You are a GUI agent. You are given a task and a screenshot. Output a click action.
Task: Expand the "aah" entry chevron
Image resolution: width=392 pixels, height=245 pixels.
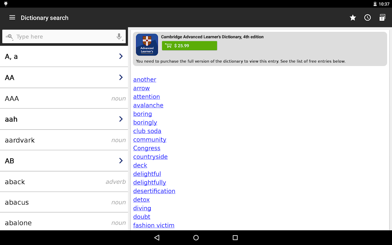tap(121, 119)
